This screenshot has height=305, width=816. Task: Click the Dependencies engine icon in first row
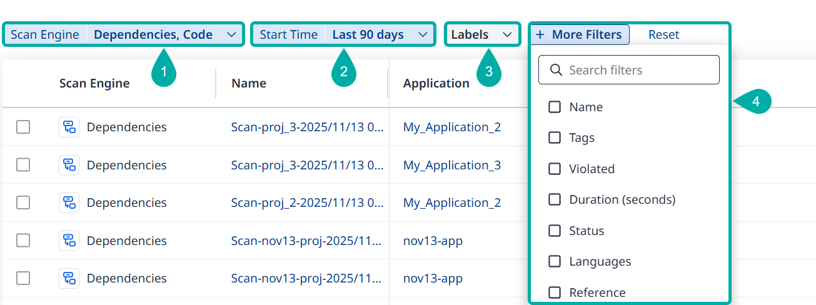coord(69,127)
